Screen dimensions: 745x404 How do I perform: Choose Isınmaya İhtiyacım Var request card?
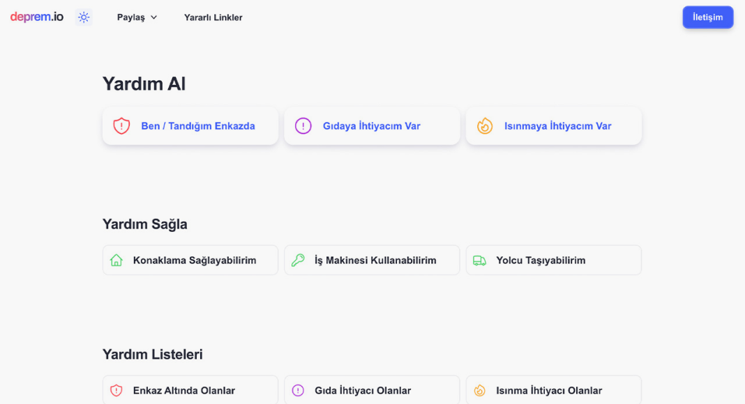coord(554,126)
